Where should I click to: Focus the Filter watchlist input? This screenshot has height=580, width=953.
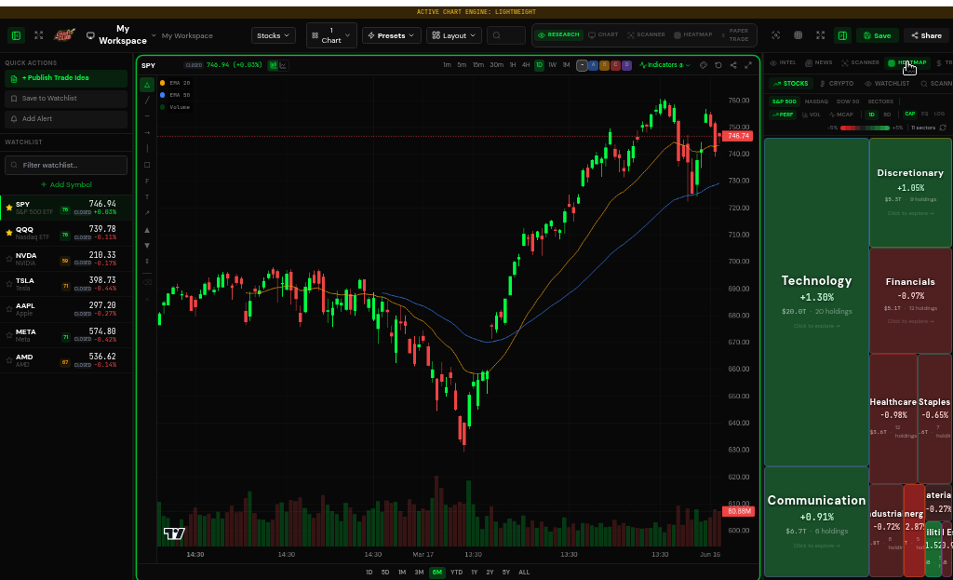click(x=66, y=165)
